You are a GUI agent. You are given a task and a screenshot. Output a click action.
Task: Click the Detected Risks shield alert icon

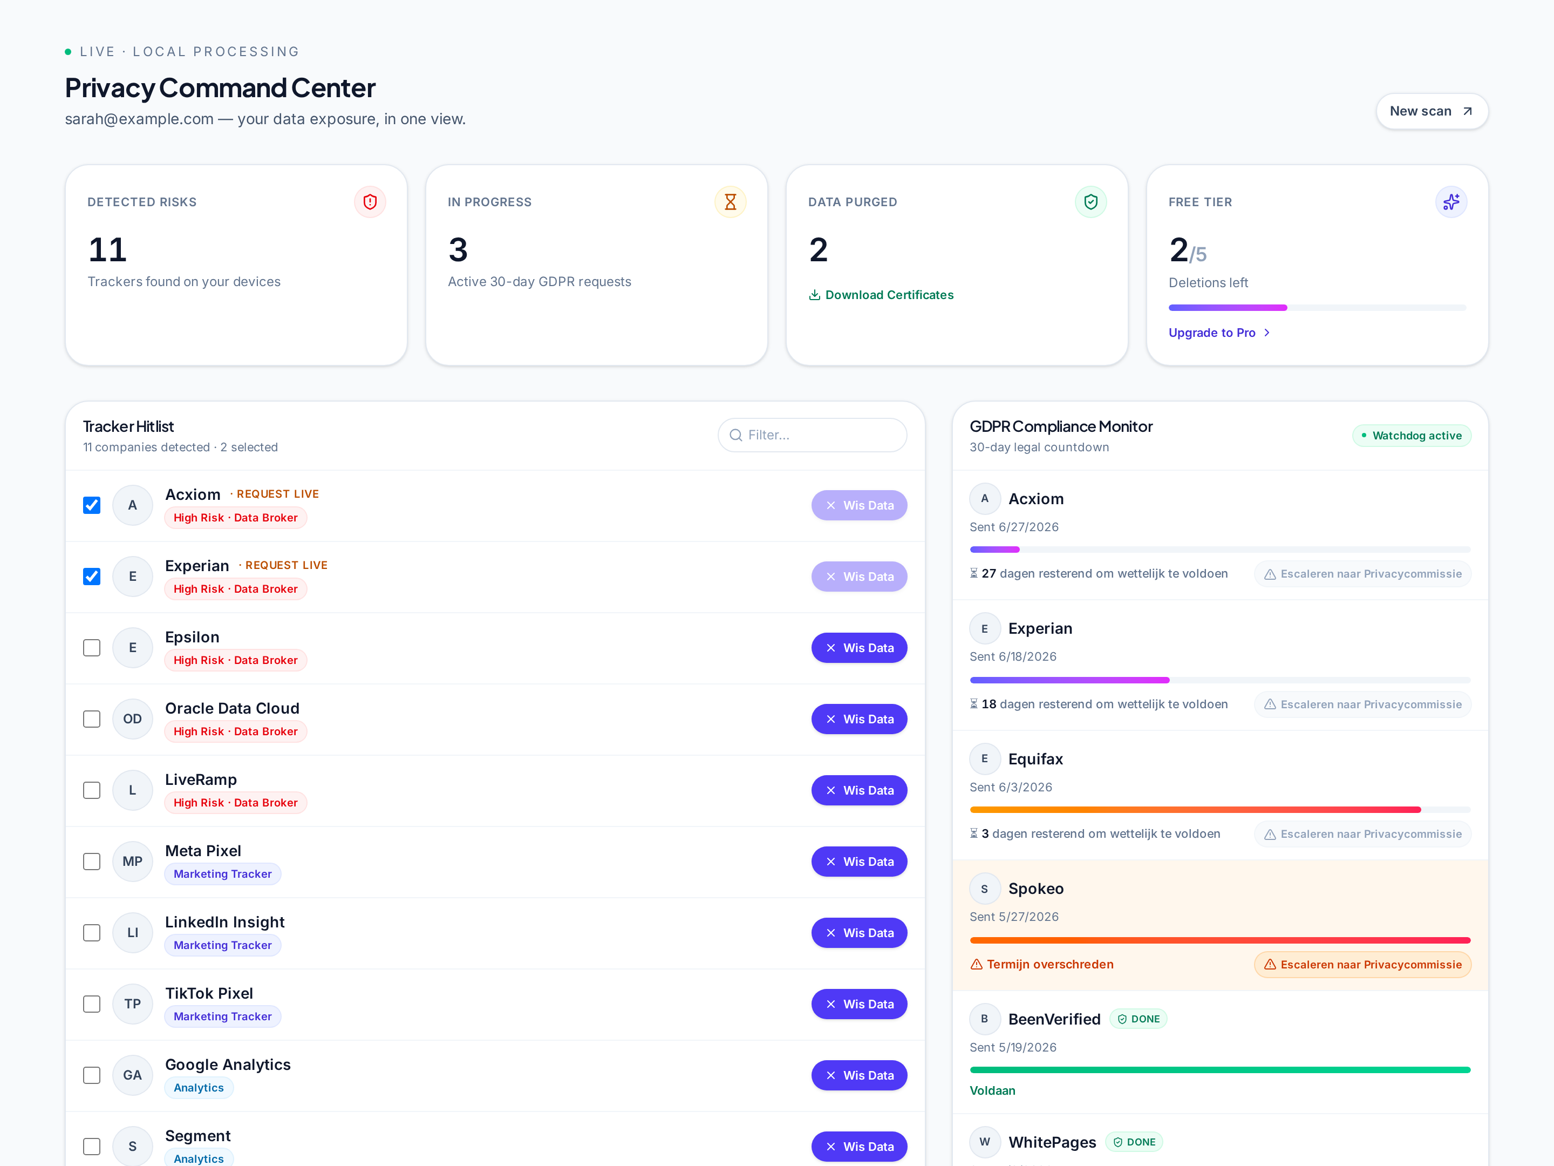tap(370, 202)
